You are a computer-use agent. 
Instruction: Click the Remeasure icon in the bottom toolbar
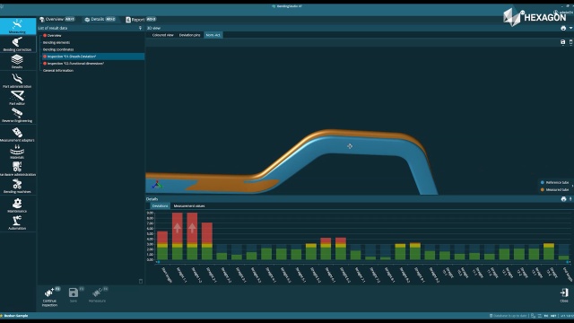point(97,292)
